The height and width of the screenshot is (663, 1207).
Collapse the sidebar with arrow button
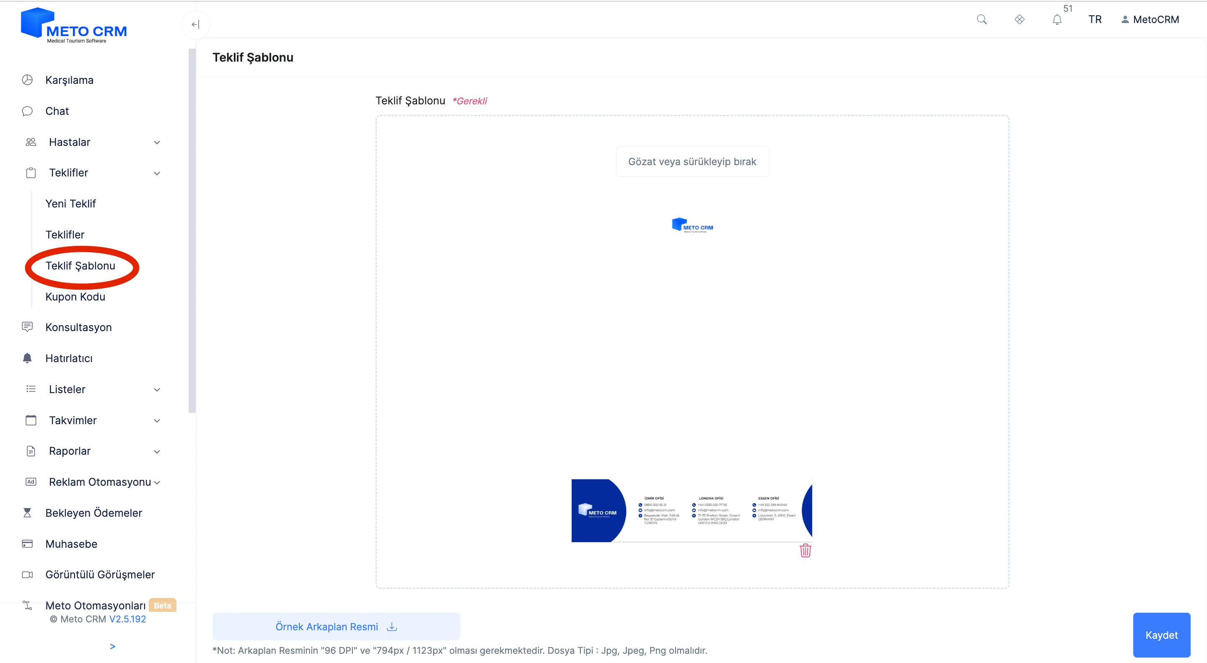[x=195, y=24]
